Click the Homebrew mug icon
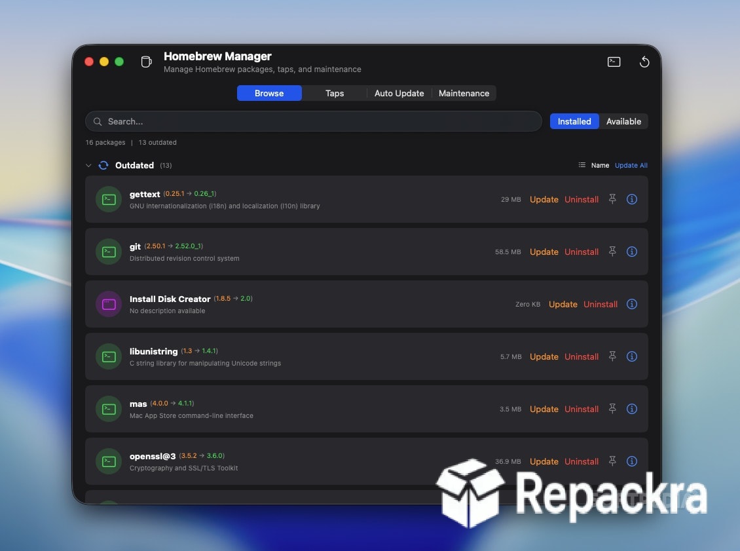This screenshot has height=551, width=740. point(146,62)
